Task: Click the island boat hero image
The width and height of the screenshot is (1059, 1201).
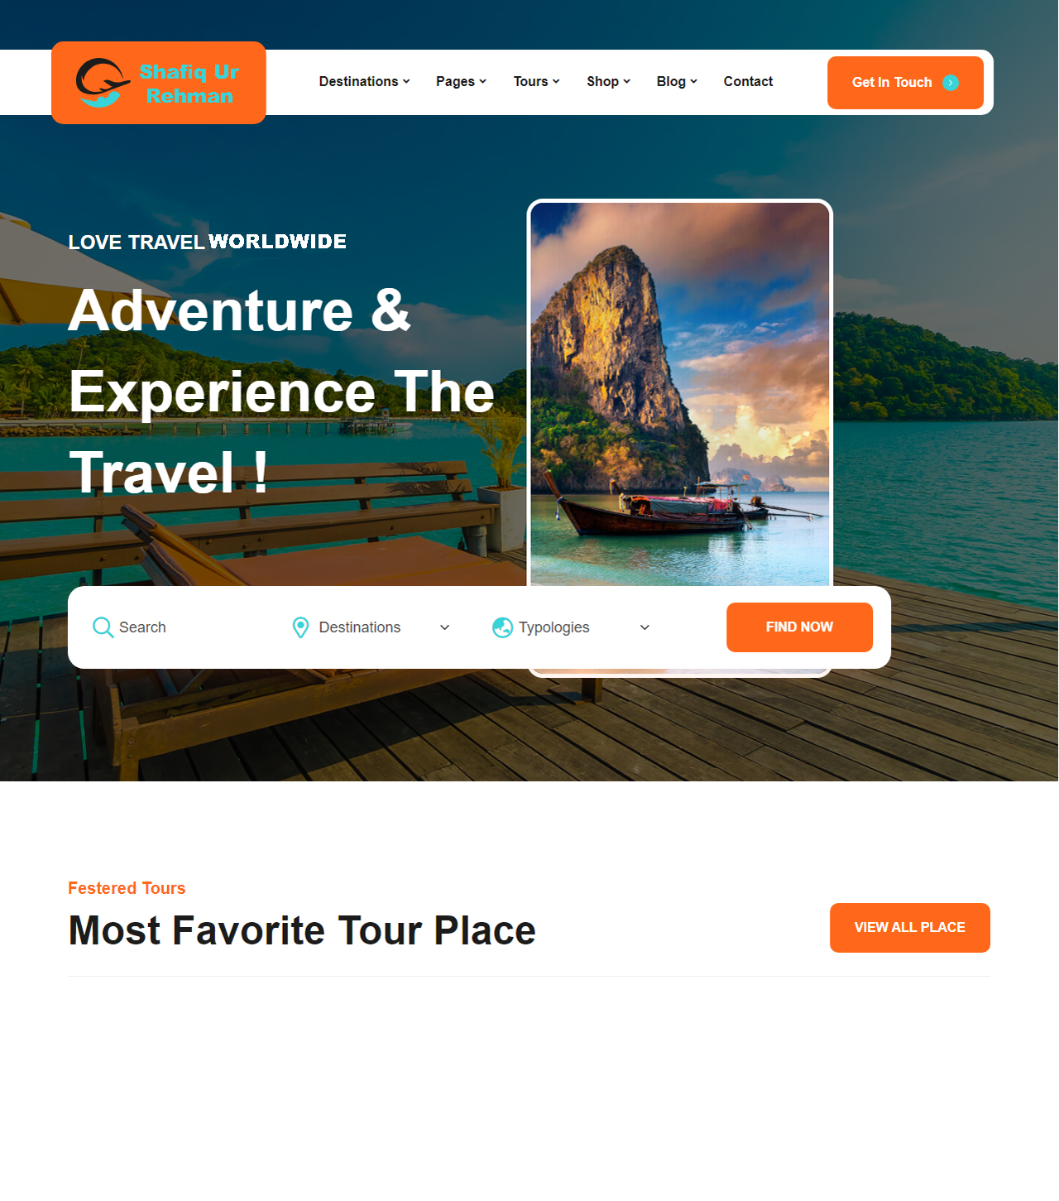Action: 680,394
